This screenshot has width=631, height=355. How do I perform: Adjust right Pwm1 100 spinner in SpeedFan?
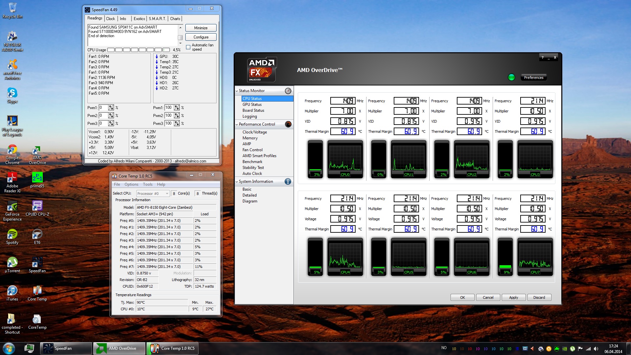pyautogui.click(x=177, y=108)
